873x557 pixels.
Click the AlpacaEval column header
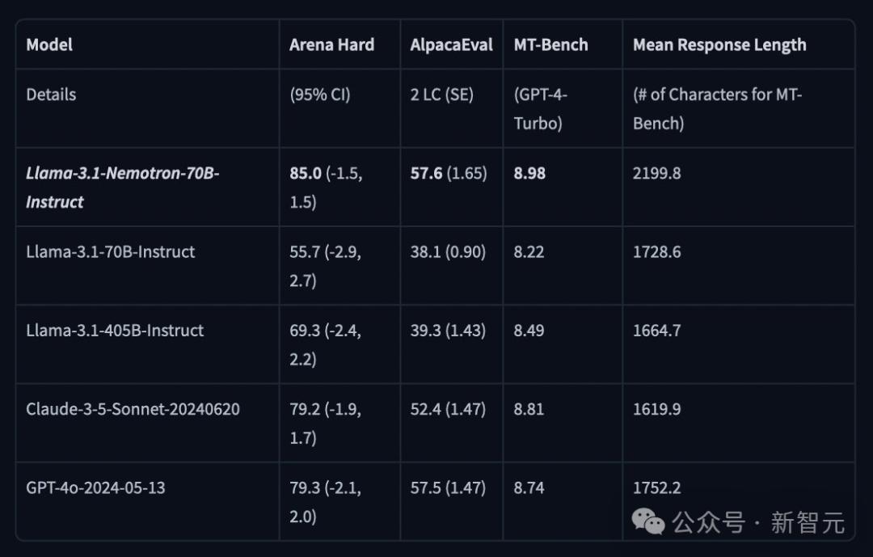click(x=451, y=45)
